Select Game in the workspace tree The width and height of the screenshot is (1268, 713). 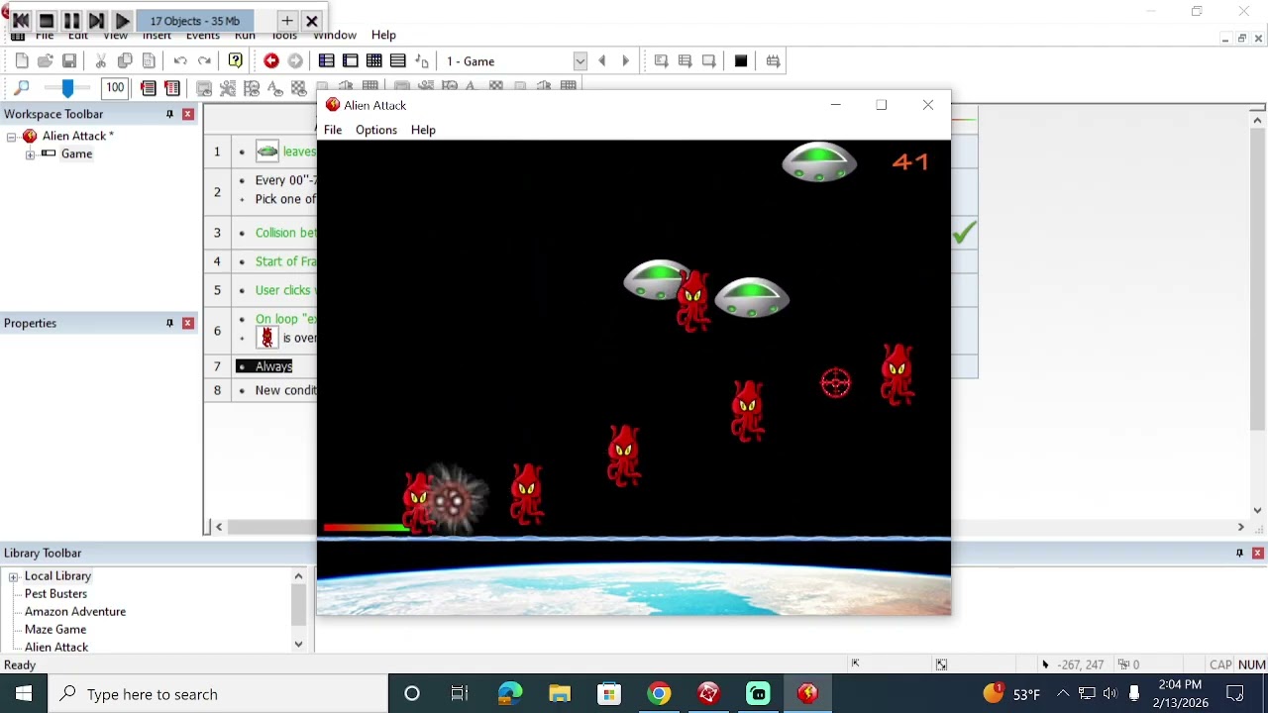point(76,153)
